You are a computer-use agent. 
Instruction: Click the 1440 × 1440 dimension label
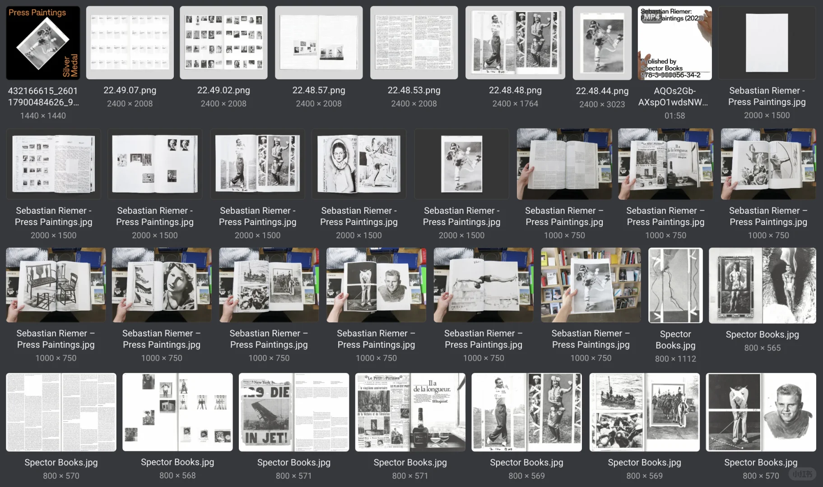click(43, 115)
